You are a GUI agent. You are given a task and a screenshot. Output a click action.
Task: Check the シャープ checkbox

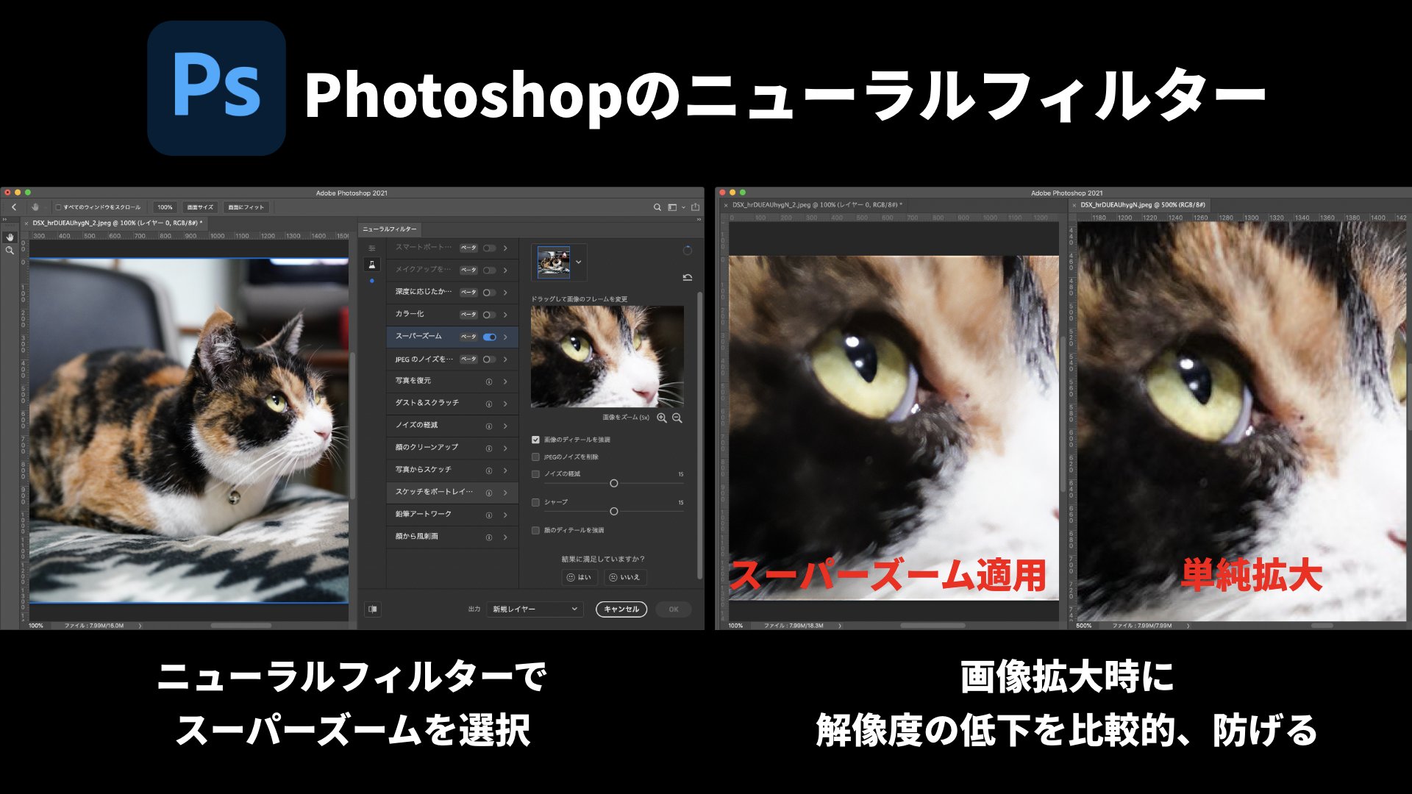click(x=535, y=502)
